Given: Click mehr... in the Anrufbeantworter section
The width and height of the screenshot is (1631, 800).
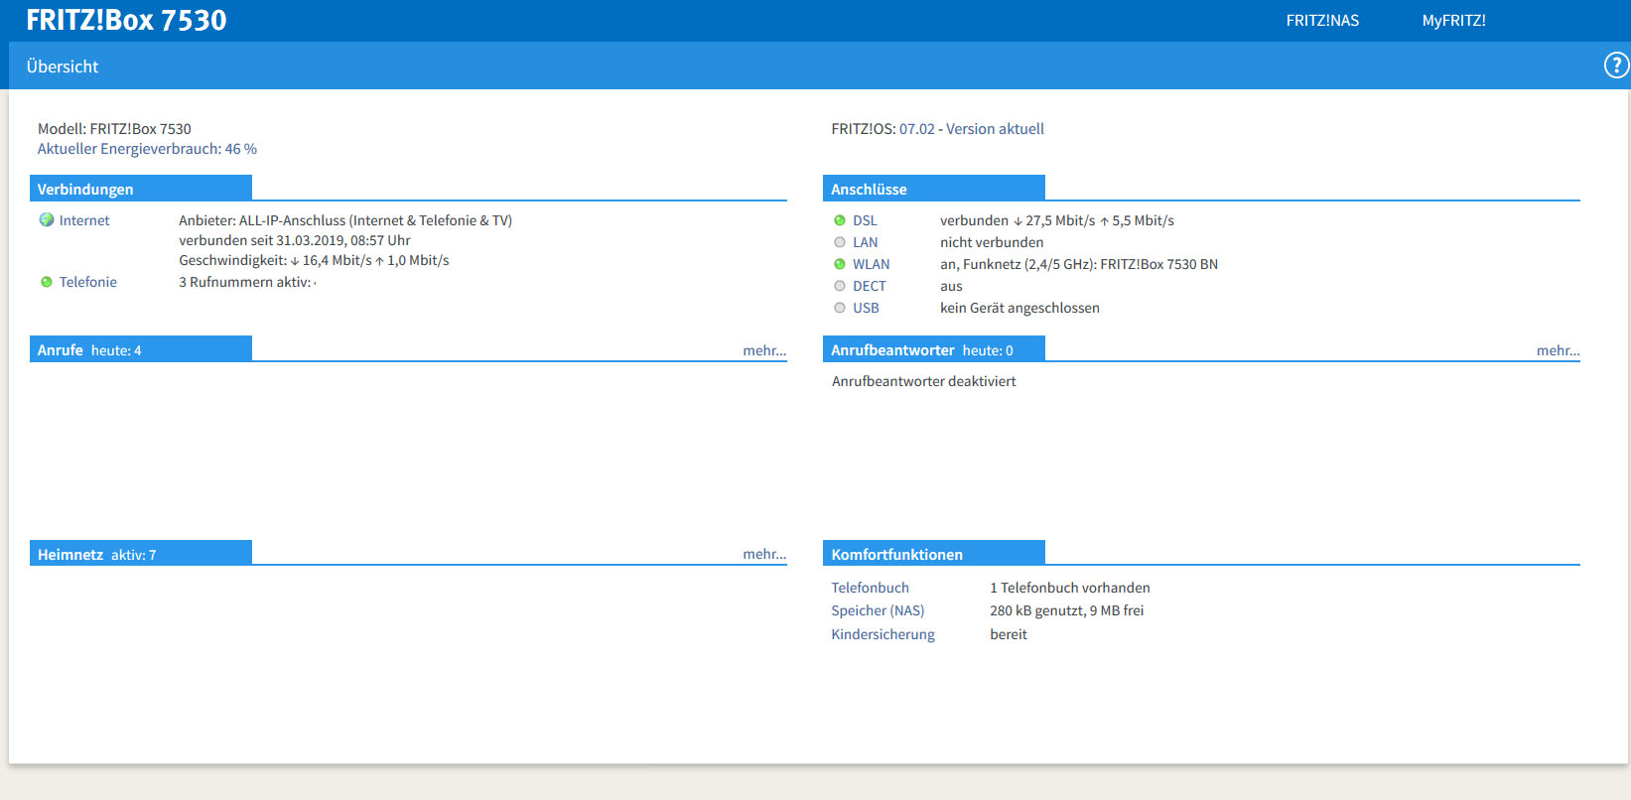Looking at the screenshot, I should click(1558, 350).
